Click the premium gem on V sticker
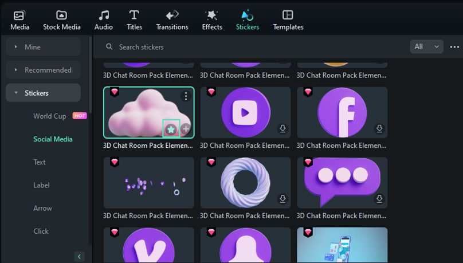This screenshot has width=463, height=263. 115,232
